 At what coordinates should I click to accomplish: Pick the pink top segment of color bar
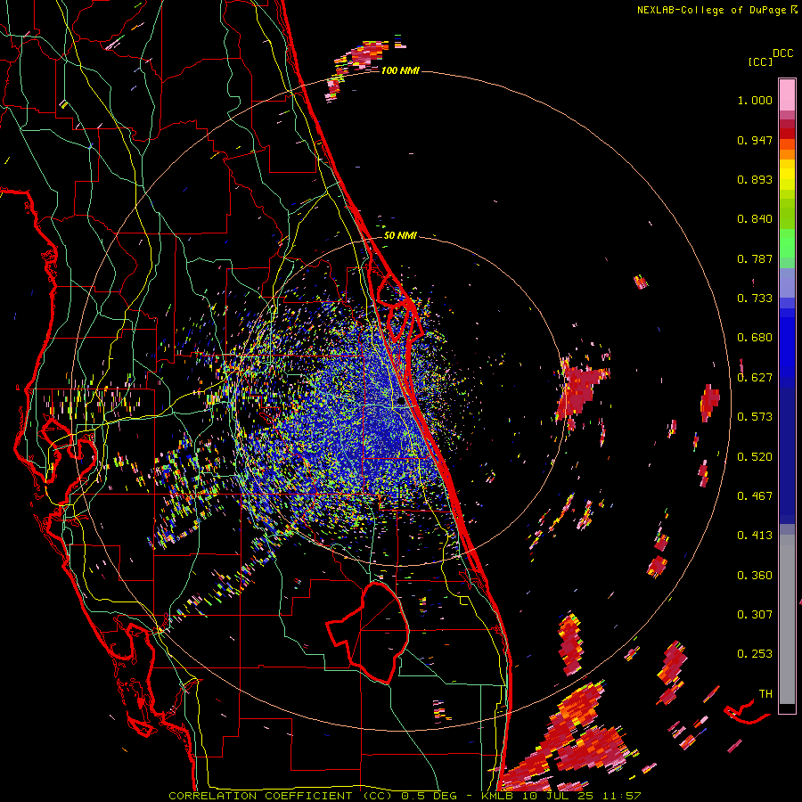[x=787, y=94]
